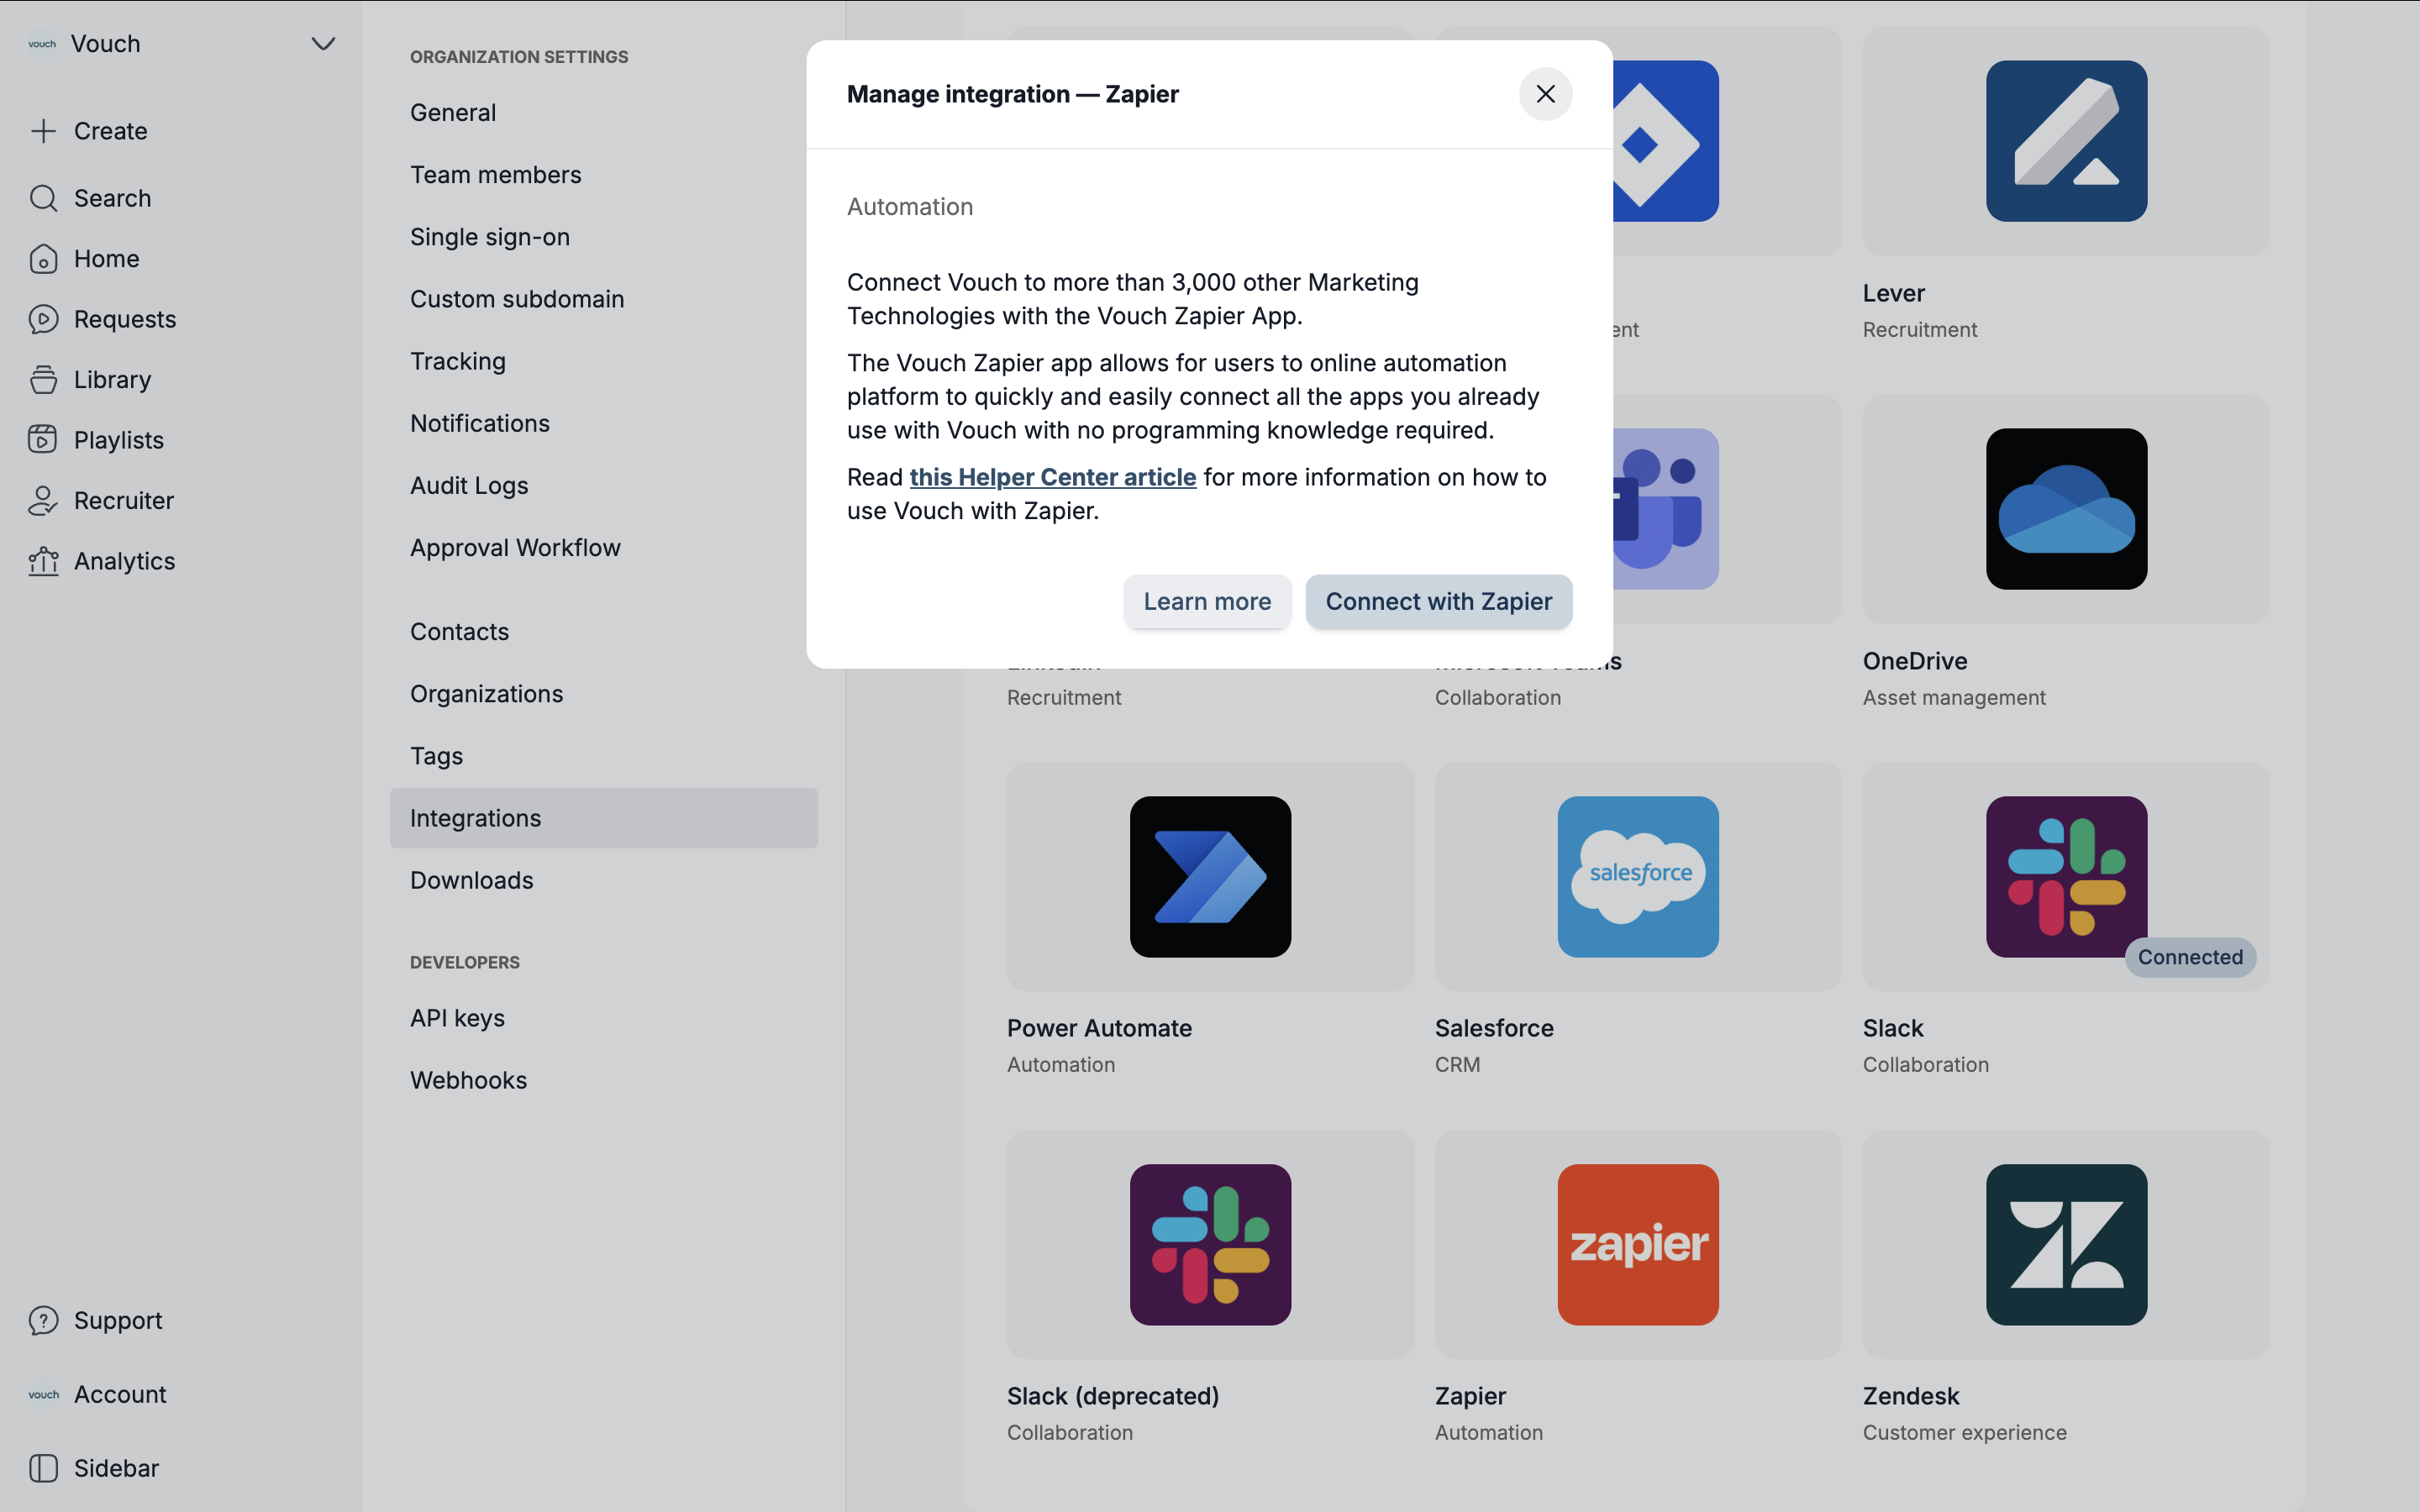Close the Manage integration Zapier dialog
The height and width of the screenshot is (1512, 2420).
tap(1545, 94)
